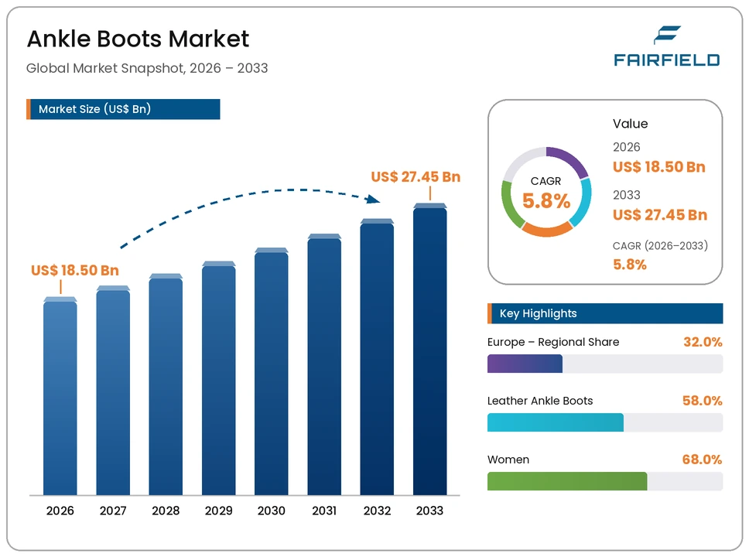Click the FAIRFIELD brand name text
749x557 pixels.
point(667,60)
